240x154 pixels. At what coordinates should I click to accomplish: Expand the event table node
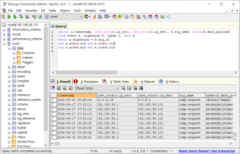[9, 77]
